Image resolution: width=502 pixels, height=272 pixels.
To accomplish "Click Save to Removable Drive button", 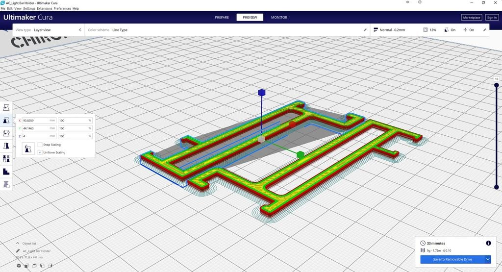I will [x=452, y=259].
